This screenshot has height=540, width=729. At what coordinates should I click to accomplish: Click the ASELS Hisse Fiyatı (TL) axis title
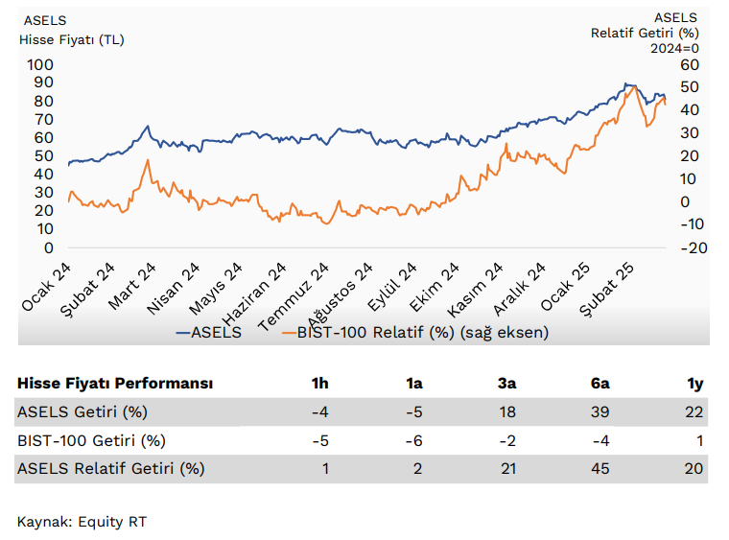pos(71,31)
